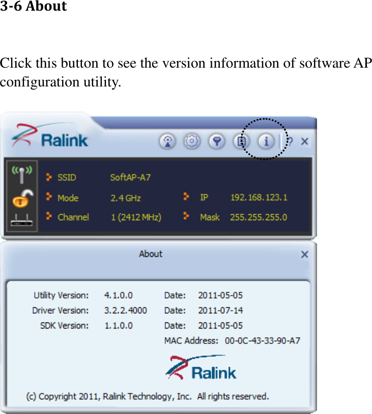Select the Mode value 2.4 GHz

(x=126, y=198)
